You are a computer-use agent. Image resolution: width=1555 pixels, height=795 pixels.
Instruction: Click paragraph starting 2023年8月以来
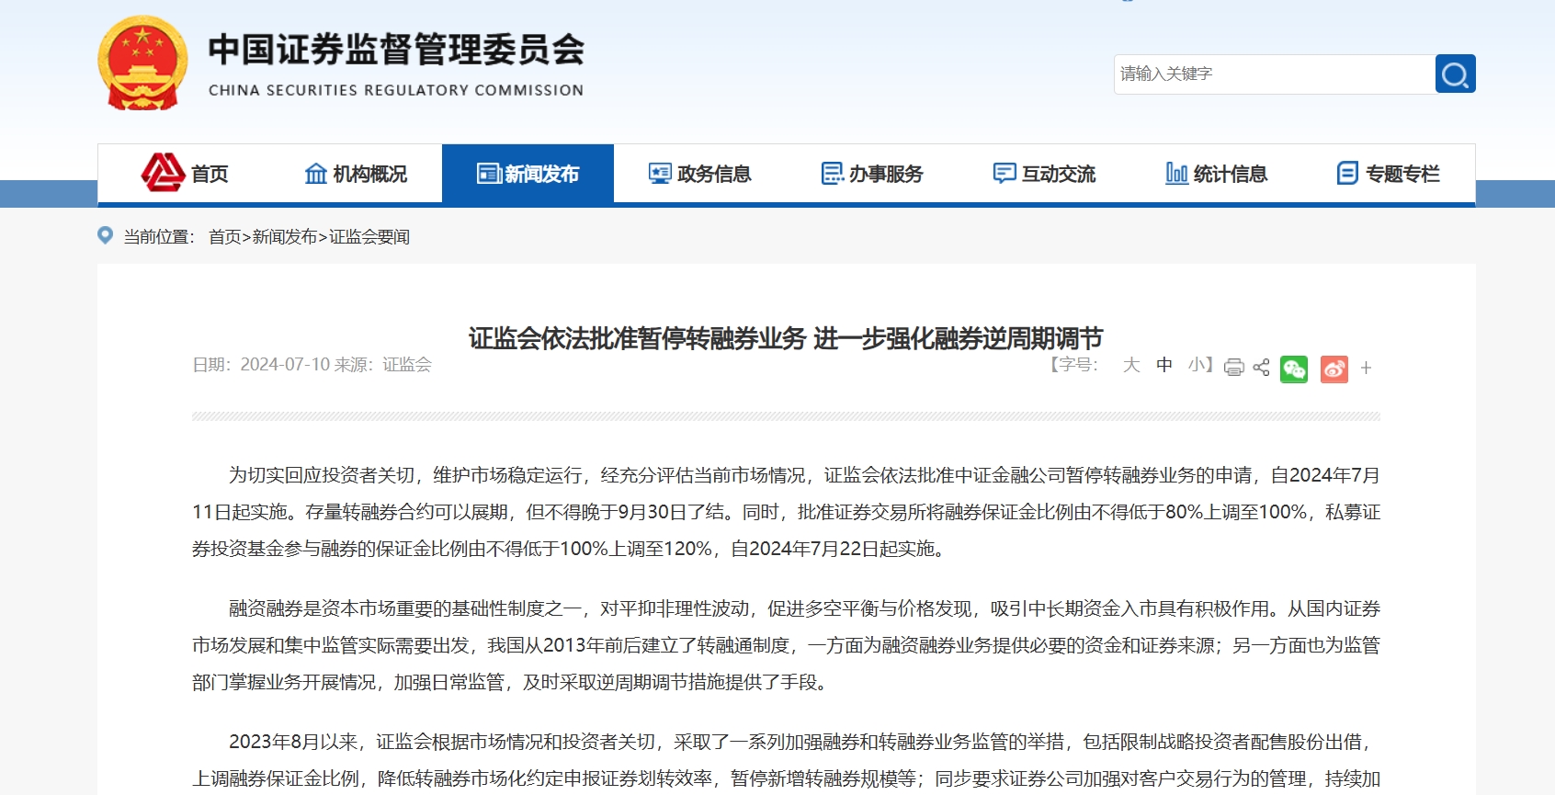786,760
